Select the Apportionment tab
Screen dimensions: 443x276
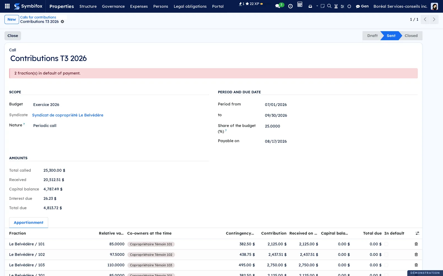point(29,222)
